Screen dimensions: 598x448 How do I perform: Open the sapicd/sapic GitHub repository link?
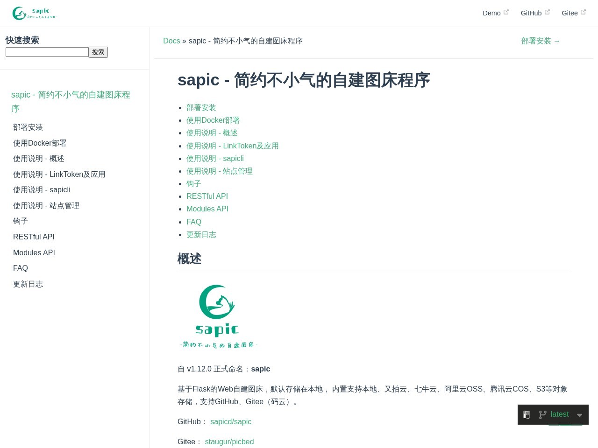231,421
